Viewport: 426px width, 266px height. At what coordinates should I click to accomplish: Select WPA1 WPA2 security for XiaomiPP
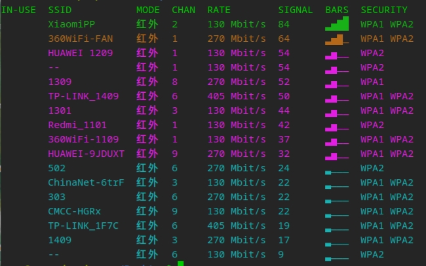(387, 24)
